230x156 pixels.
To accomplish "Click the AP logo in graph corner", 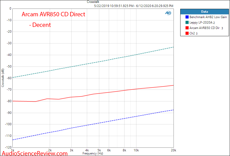I will click(x=168, y=13).
